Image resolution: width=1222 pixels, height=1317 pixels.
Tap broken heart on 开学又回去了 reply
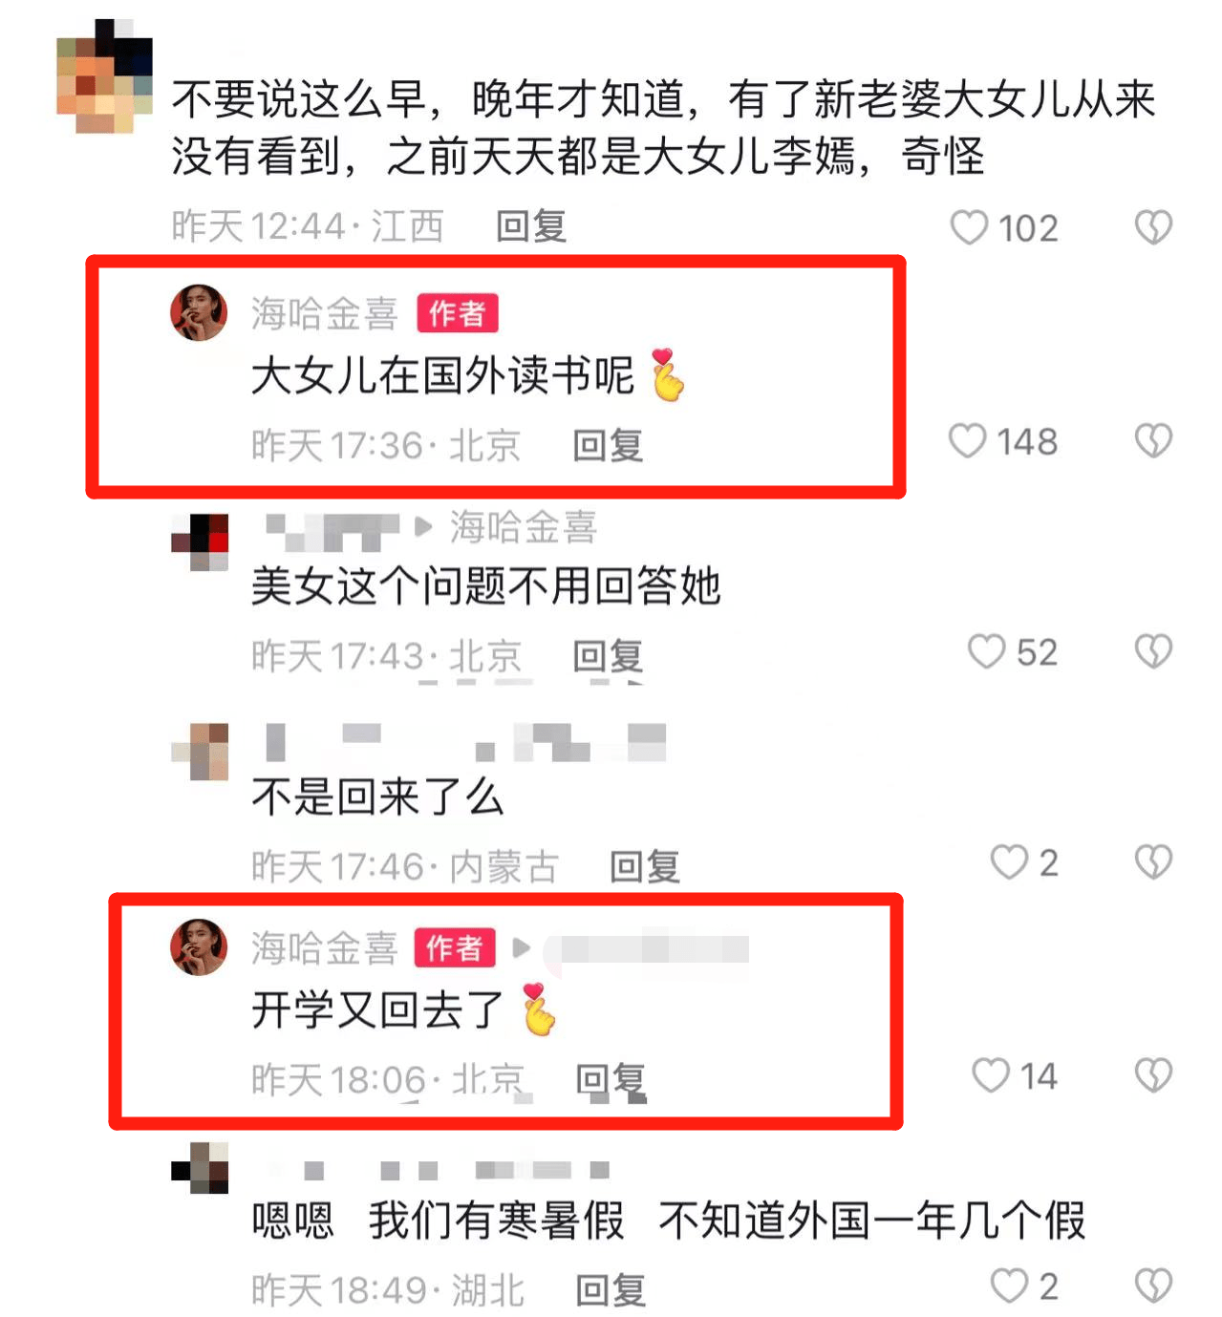pyautogui.click(x=1153, y=1075)
